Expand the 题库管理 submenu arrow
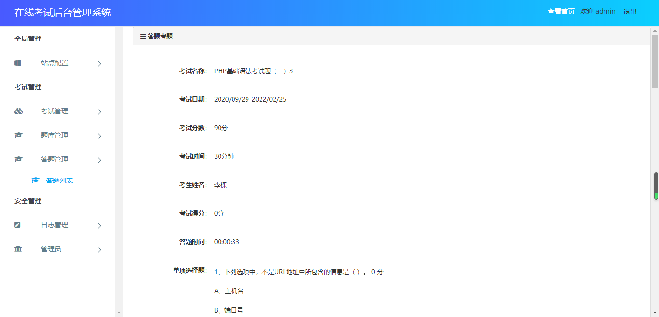The image size is (659, 317). (x=99, y=136)
